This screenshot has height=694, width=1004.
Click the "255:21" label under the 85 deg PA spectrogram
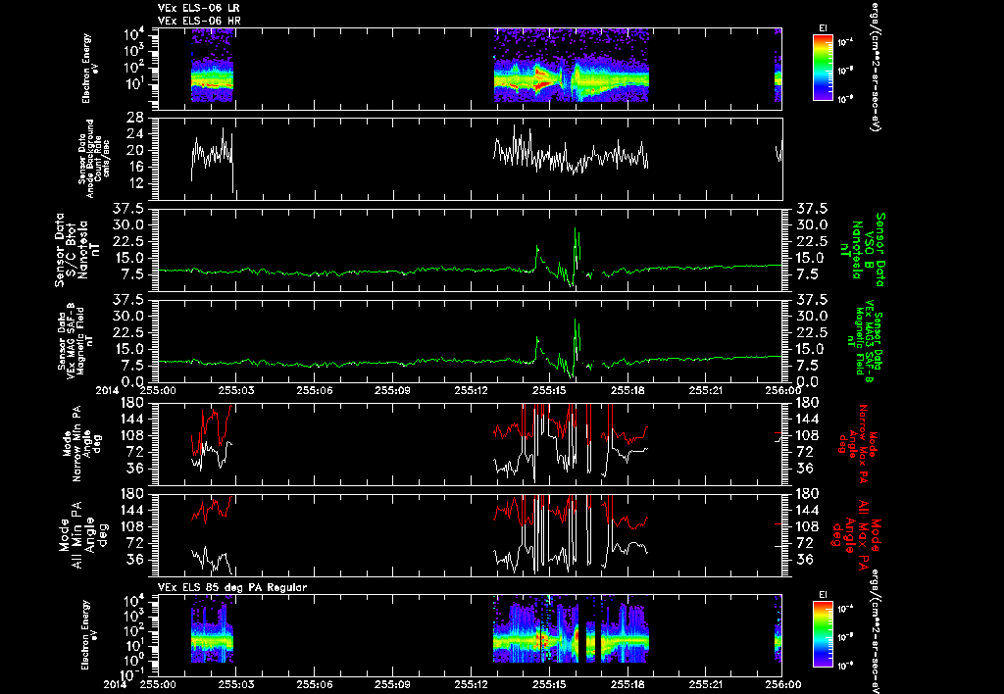[x=706, y=684]
